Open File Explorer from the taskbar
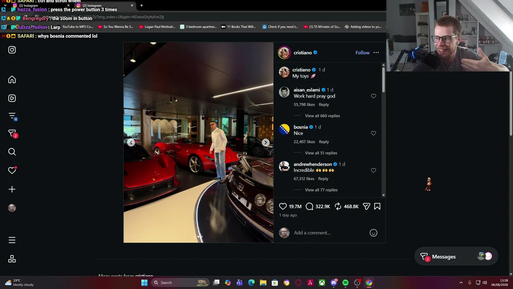 click(263, 283)
